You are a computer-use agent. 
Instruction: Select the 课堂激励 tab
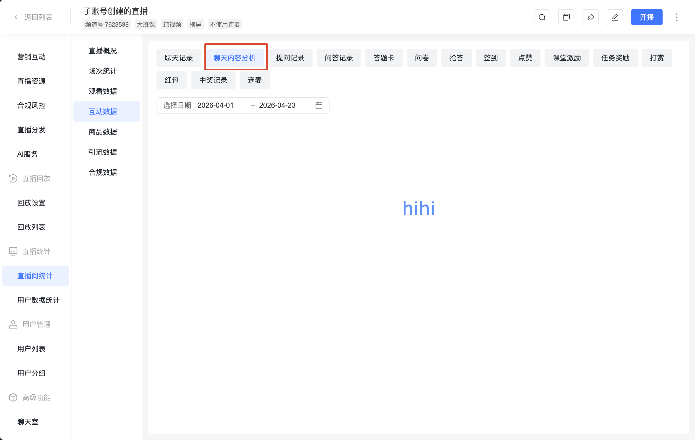567,58
